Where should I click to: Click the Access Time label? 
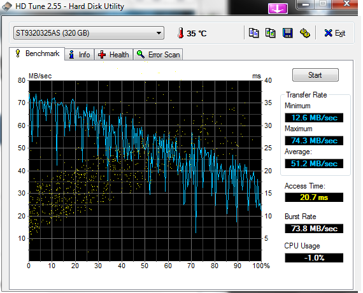[x=304, y=186]
